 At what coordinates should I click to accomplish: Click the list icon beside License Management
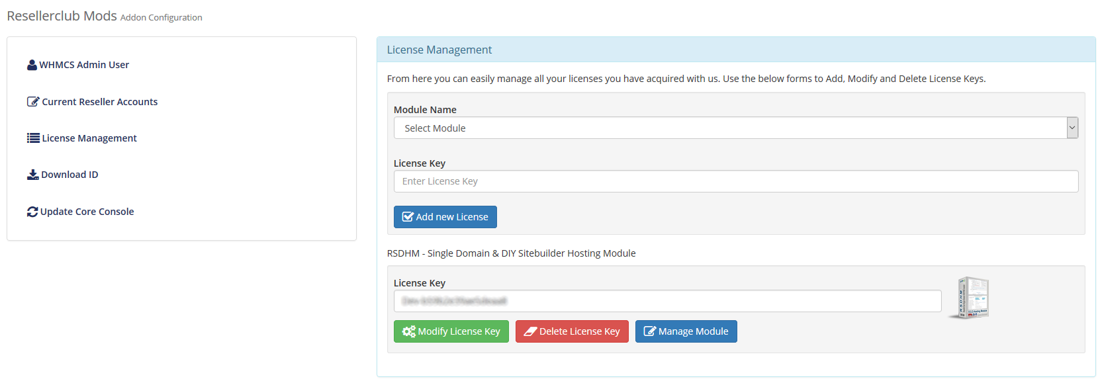click(33, 138)
